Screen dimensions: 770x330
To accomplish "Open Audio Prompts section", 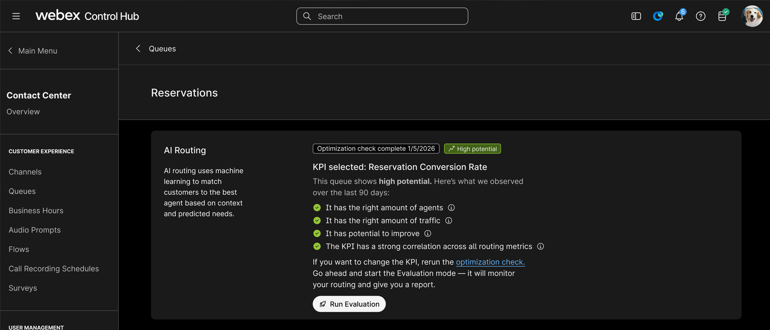I will [35, 230].
